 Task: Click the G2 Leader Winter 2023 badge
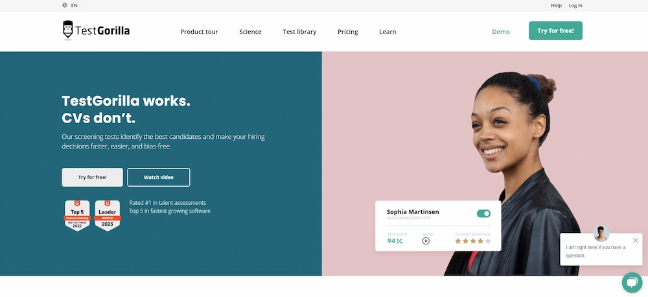point(108,215)
